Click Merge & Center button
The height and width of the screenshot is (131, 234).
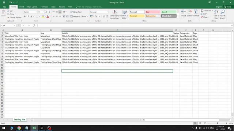tap(78, 16)
